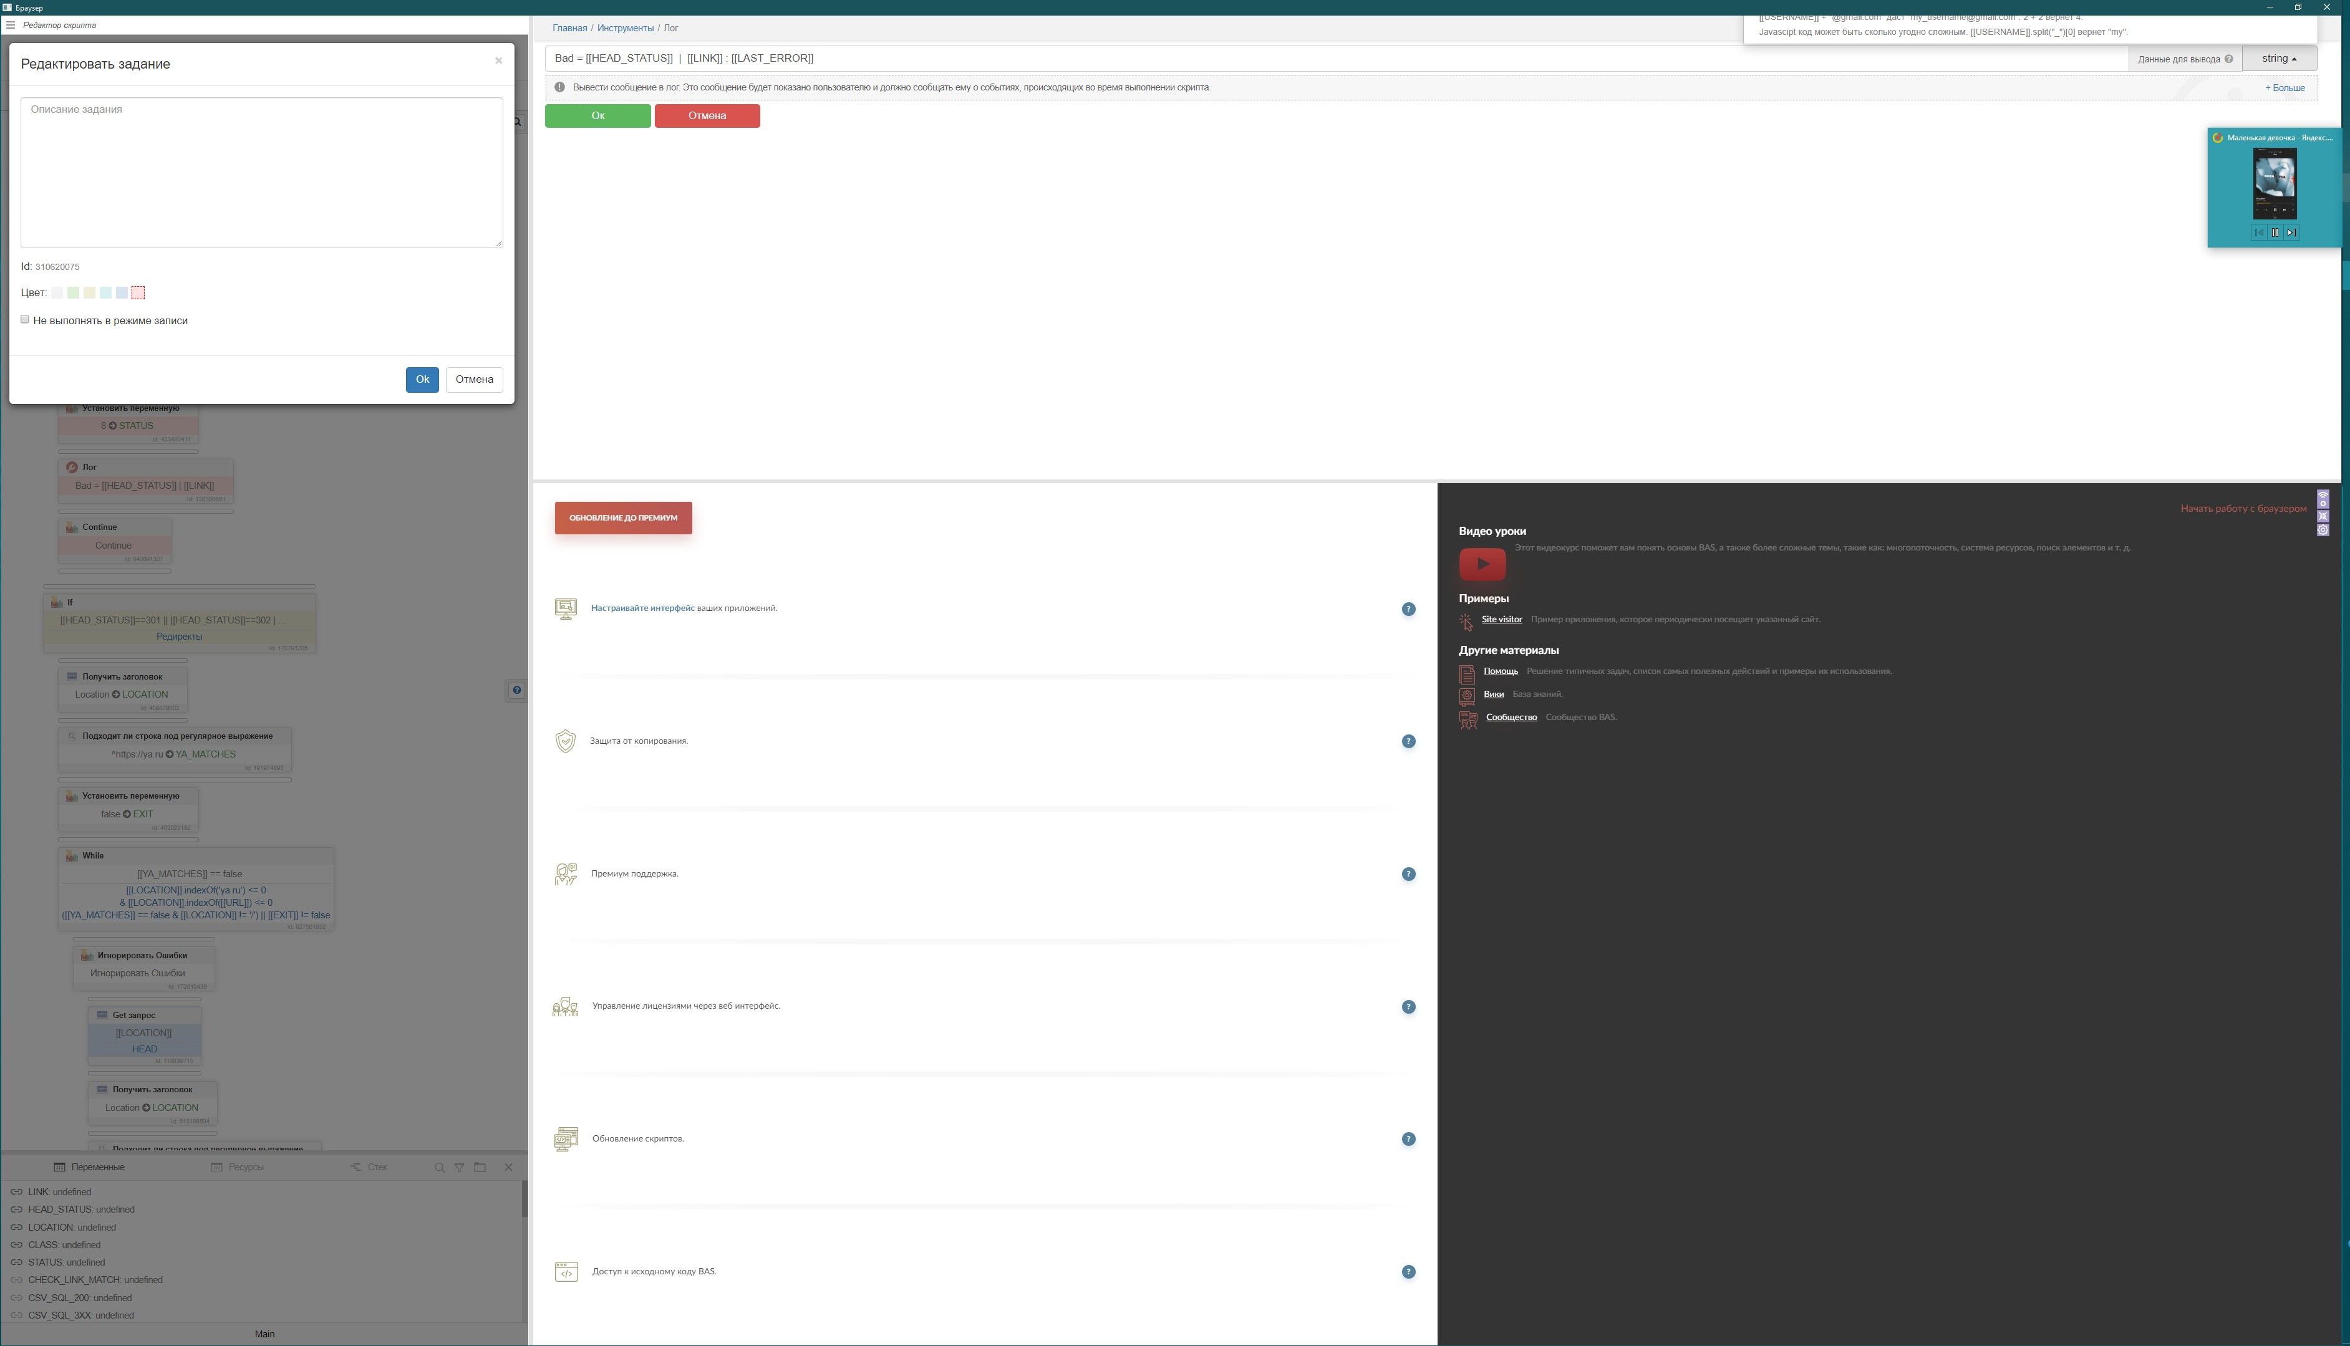This screenshot has width=2350, height=1346.
Task: Click the filter funnel icon in variables panel
Action: click(459, 1168)
